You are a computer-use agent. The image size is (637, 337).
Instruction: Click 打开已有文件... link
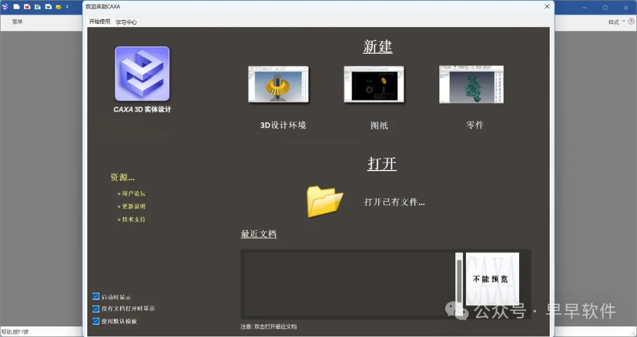pyautogui.click(x=395, y=202)
